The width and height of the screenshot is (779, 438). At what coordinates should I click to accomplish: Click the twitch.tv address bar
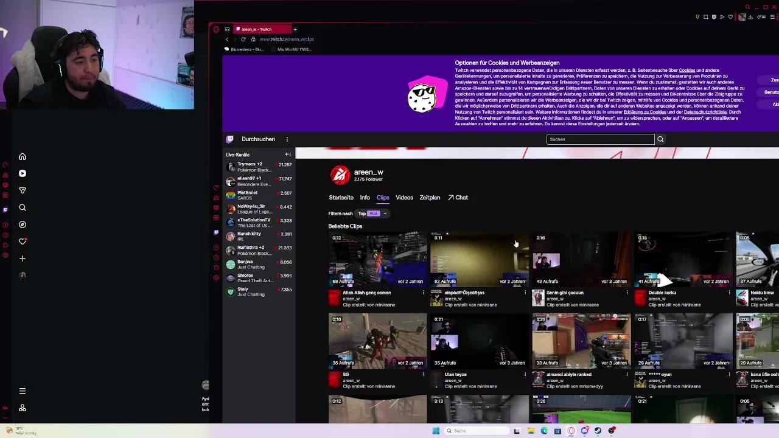[x=287, y=39]
